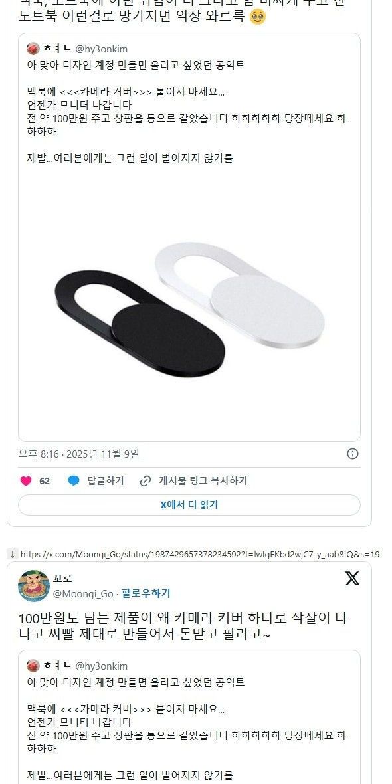
Task: Click the copy post link chain icon
Action: pyautogui.click(x=146, y=481)
